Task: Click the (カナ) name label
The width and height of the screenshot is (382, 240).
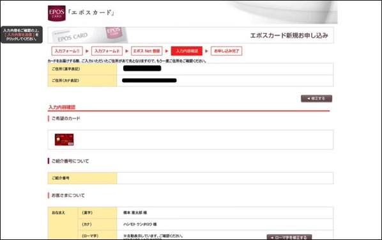Action: coord(87,224)
